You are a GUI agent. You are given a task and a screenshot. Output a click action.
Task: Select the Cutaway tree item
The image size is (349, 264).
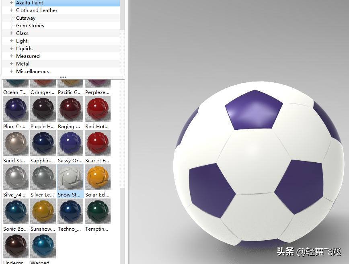(25, 18)
